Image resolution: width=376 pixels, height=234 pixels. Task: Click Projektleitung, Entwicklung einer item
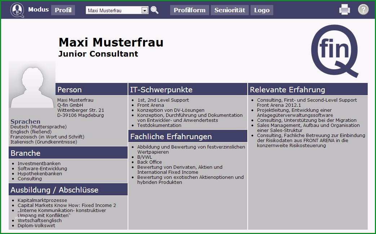[295, 112]
